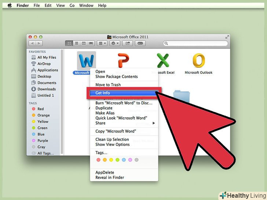Open the Apple menu

pos(10,5)
